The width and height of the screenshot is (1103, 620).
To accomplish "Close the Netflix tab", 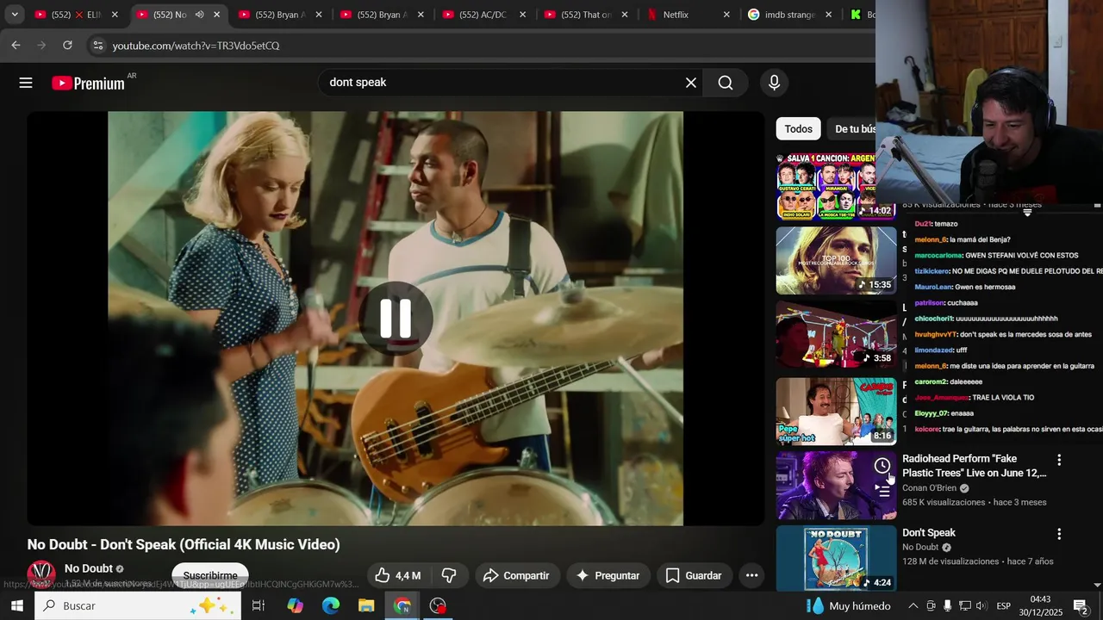I will click(726, 15).
